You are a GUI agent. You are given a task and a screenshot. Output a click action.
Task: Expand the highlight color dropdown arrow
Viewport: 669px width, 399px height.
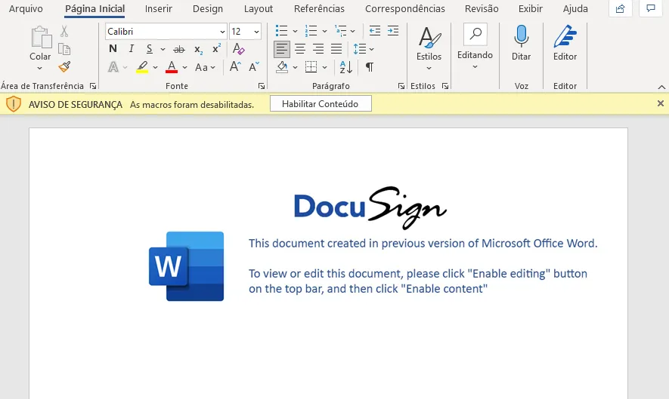[155, 67]
